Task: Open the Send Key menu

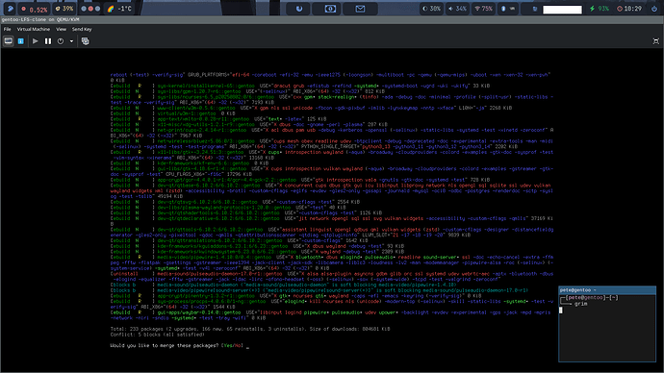Action: tap(82, 29)
